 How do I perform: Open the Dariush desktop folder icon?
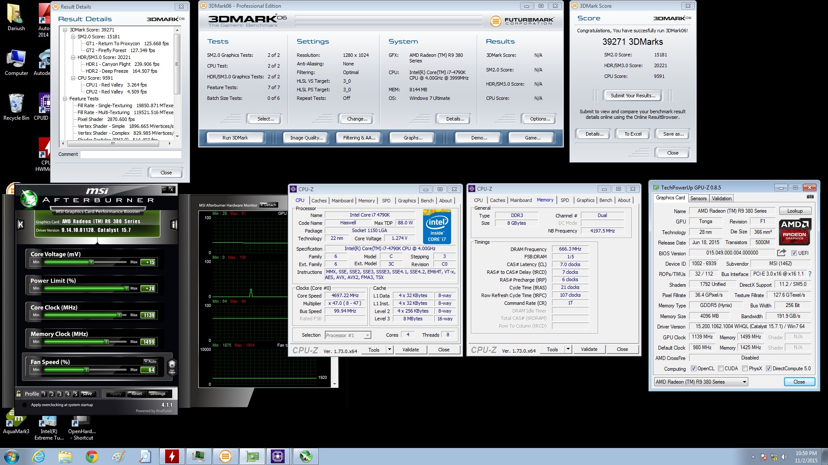(16, 17)
